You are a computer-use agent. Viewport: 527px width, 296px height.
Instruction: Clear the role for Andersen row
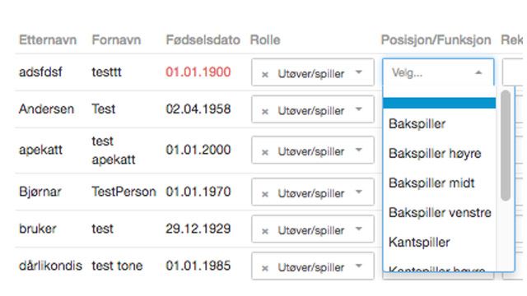click(x=265, y=112)
